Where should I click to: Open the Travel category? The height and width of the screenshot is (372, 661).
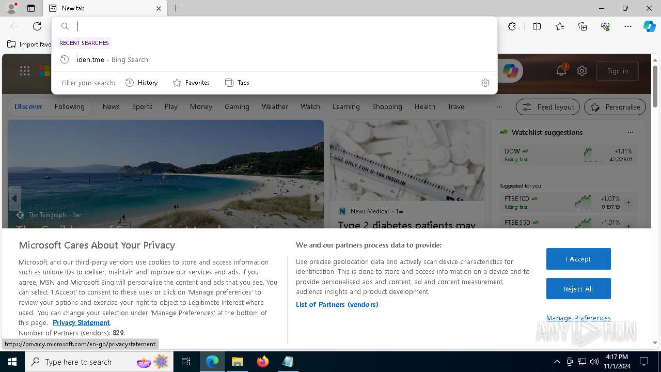[457, 106]
